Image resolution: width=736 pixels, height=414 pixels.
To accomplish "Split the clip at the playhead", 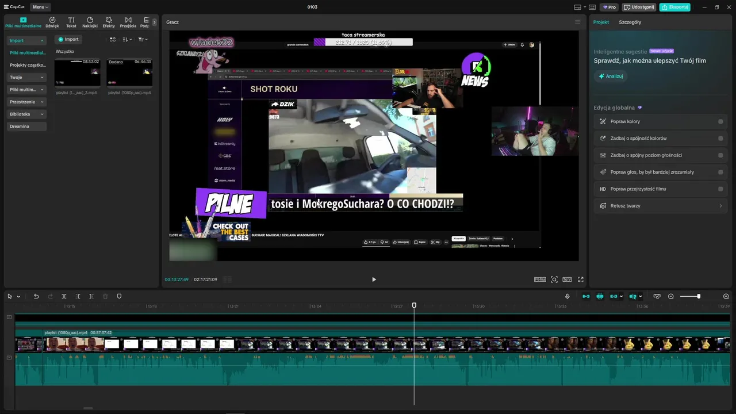I will click(64, 296).
